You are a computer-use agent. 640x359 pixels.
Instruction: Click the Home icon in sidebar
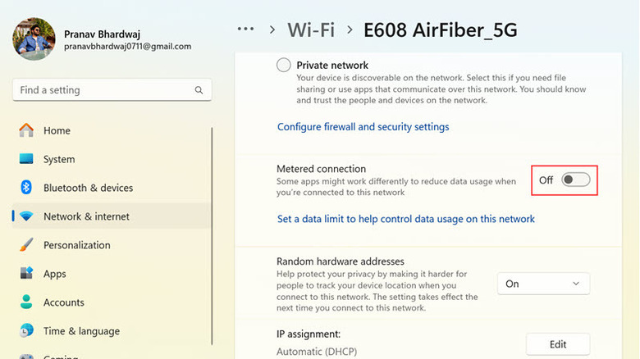[x=26, y=130]
